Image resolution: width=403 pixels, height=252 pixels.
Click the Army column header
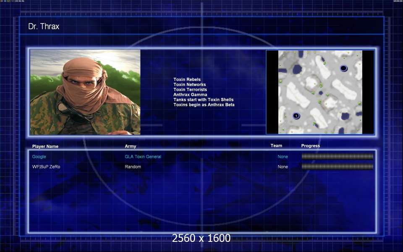pyautogui.click(x=130, y=146)
